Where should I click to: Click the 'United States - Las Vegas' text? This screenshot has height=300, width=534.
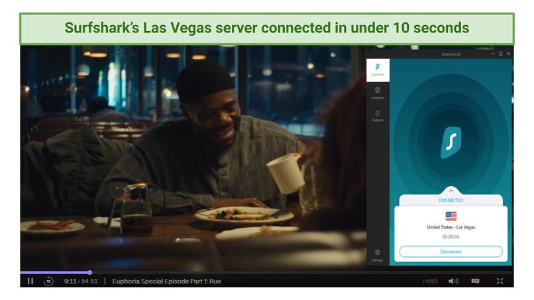tap(451, 227)
